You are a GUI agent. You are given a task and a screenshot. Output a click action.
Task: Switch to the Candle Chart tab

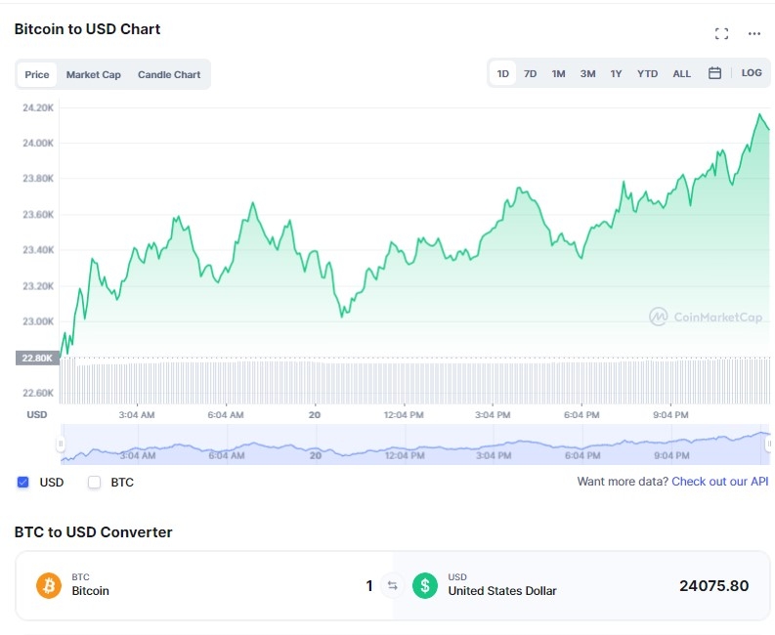(169, 75)
